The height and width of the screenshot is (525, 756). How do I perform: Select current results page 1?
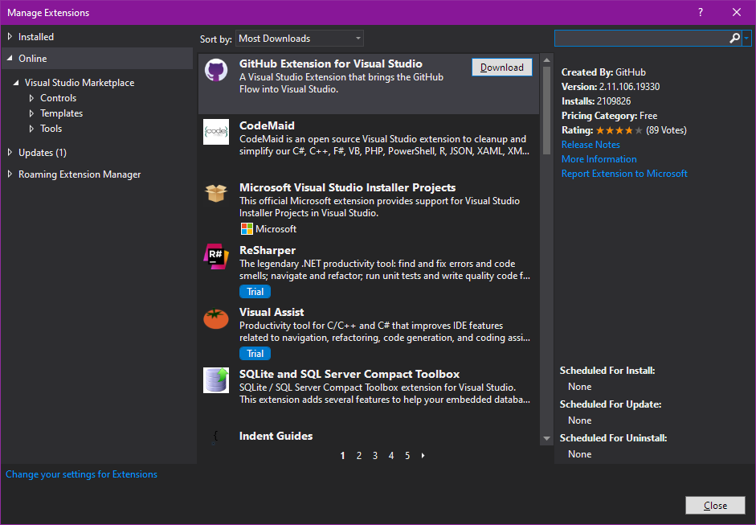point(342,456)
